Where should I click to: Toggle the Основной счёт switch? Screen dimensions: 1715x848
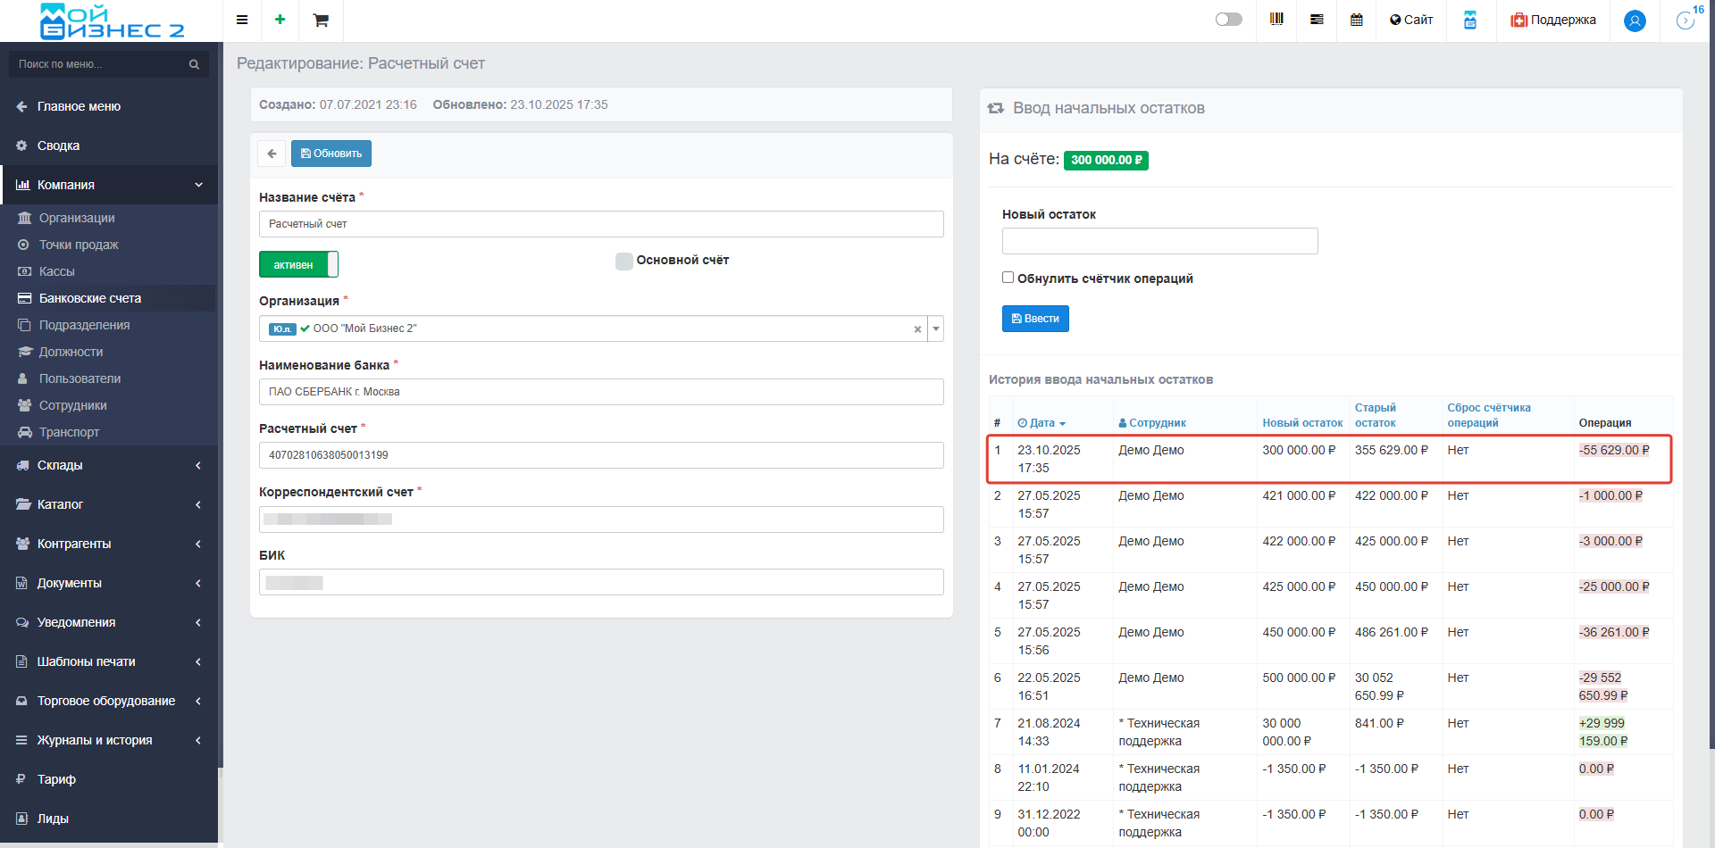coord(624,261)
